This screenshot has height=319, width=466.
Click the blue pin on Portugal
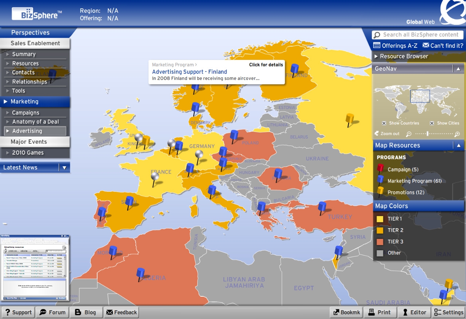[102, 212]
